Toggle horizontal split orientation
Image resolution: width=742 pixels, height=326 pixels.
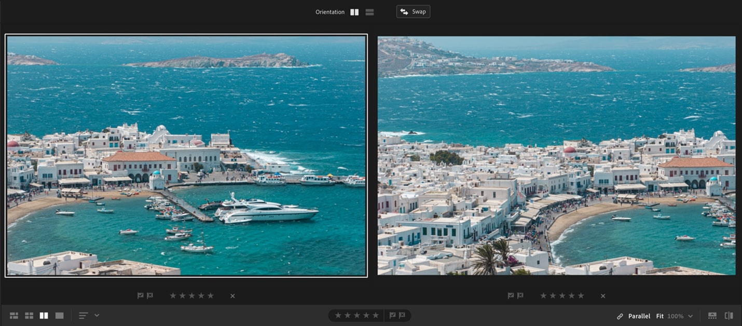click(369, 11)
